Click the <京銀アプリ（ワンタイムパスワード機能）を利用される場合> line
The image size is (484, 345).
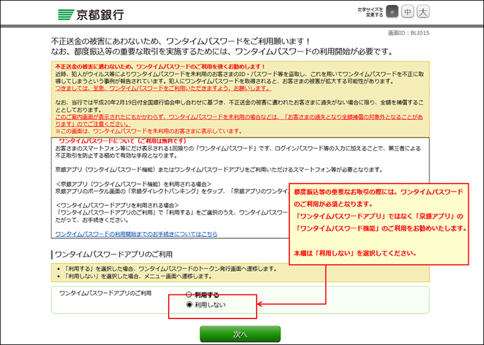click(134, 184)
